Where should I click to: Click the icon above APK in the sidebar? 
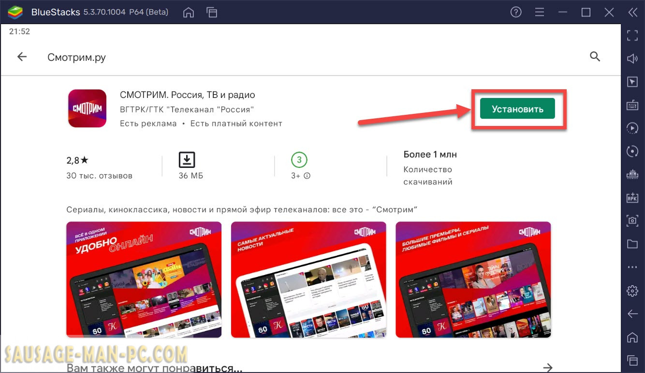(x=632, y=174)
